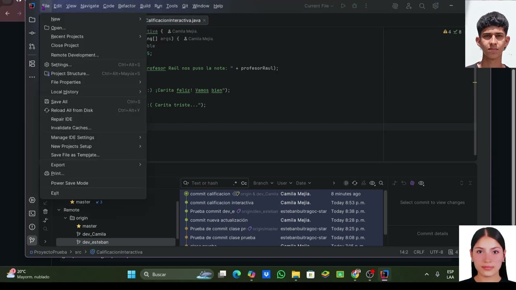This screenshot has width=516, height=290.
Task: Click the IntelliJ logo icon in title bar
Action: pos(32,6)
